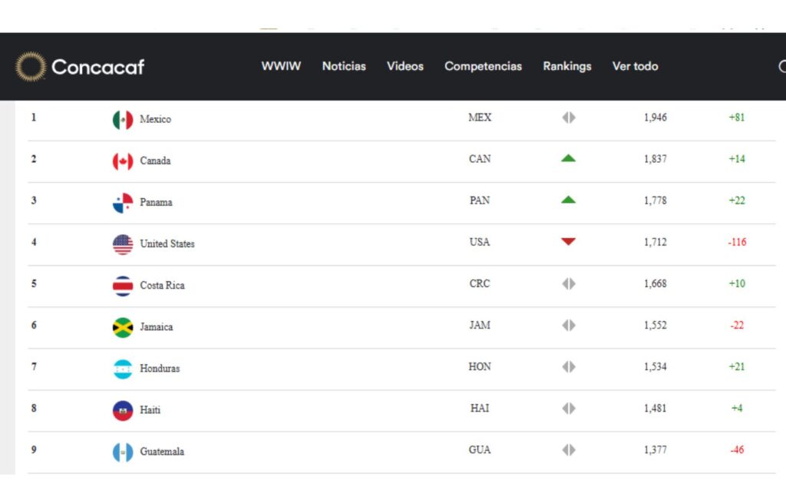
Task: Click the +10 points change
Action: pyautogui.click(x=737, y=284)
